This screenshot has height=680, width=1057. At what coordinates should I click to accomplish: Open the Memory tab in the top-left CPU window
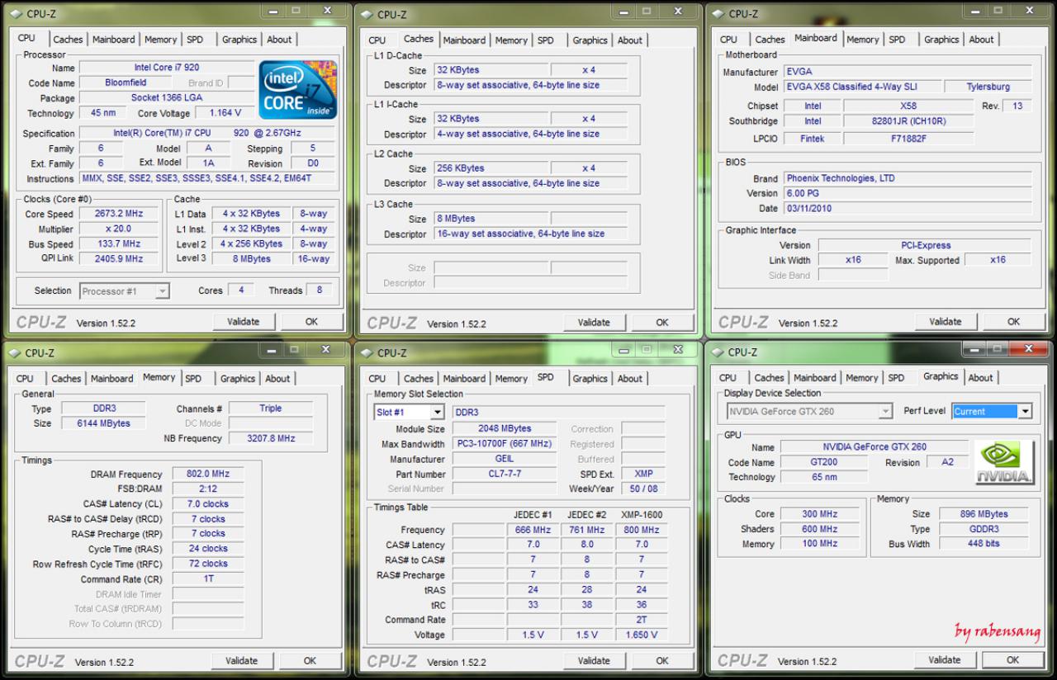(x=160, y=40)
